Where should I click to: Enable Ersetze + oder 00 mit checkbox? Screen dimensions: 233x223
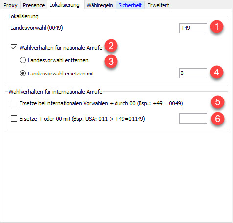click(14, 119)
